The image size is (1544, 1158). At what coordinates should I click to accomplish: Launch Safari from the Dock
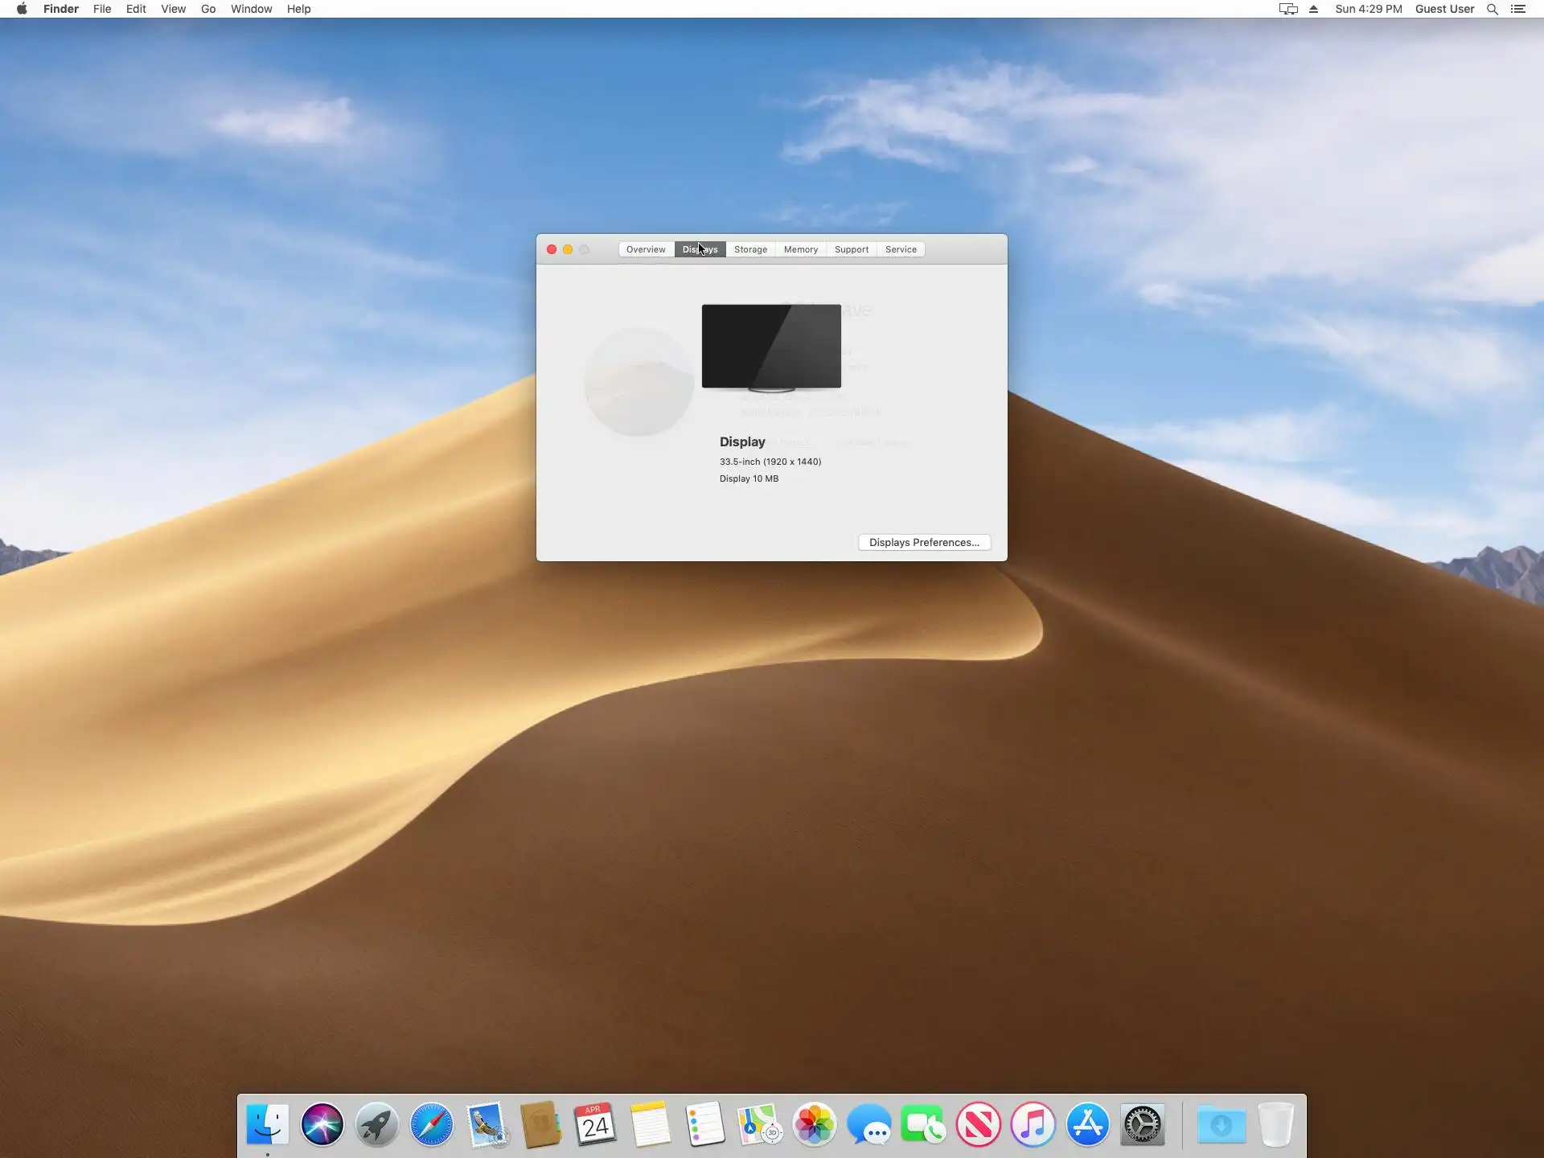[x=432, y=1124]
